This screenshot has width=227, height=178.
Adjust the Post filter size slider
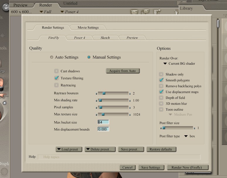point(164,128)
